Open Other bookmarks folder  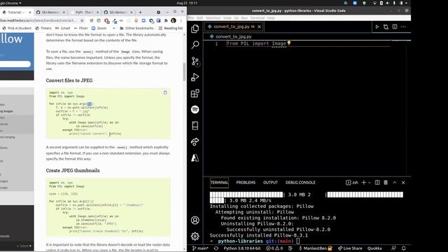pyautogui.click(x=136, y=28)
